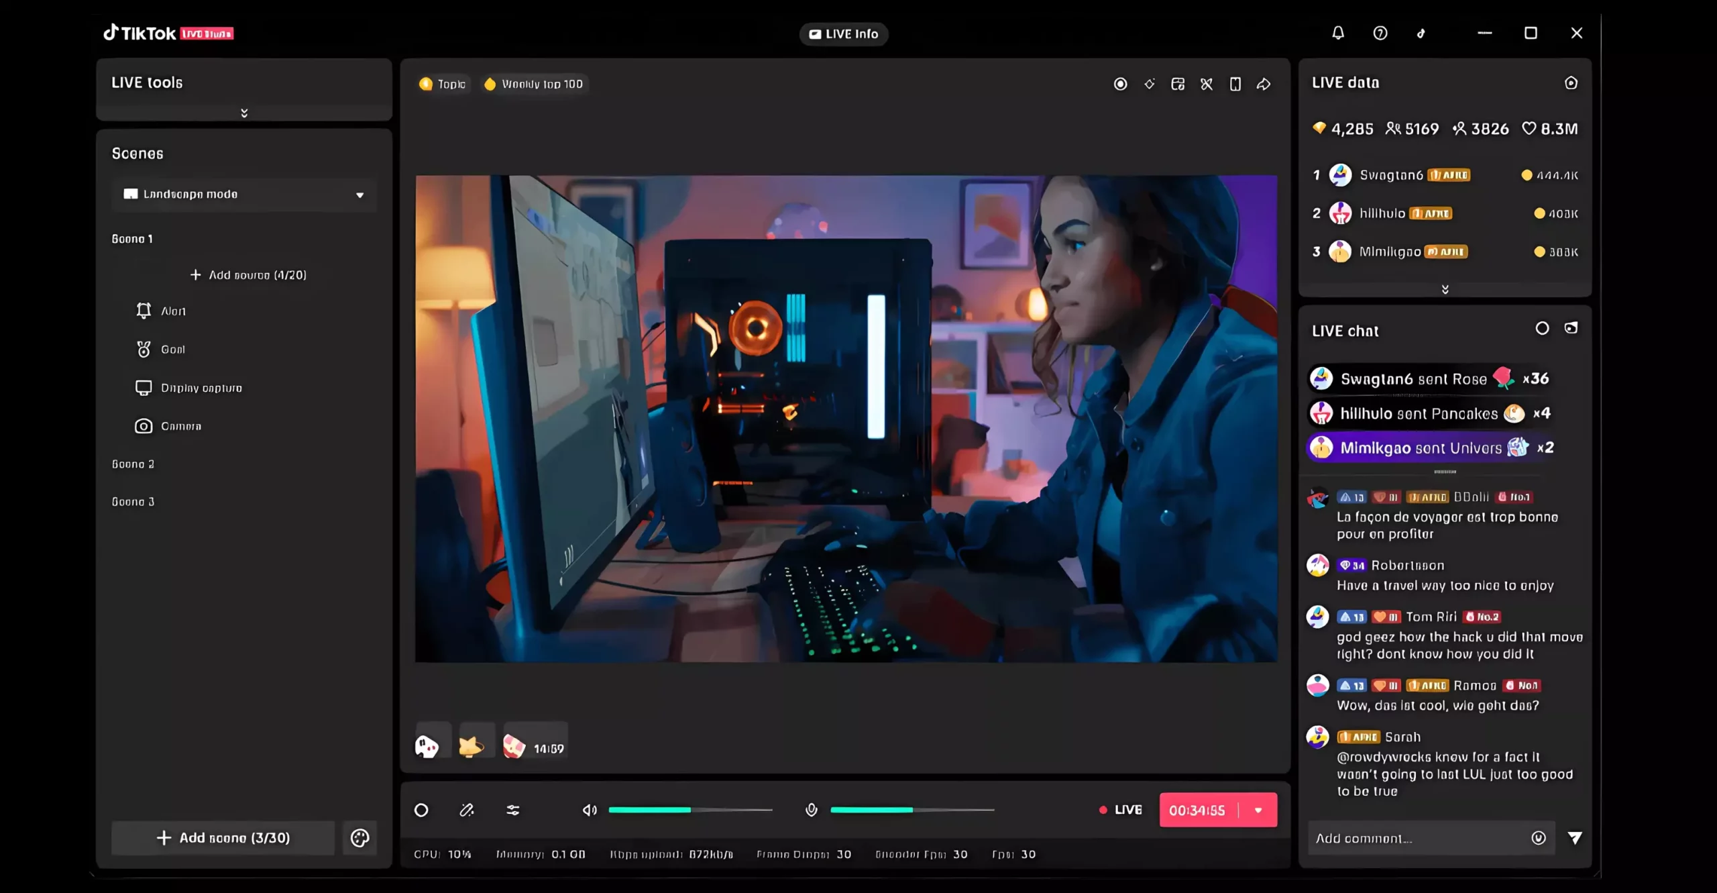This screenshot has height=893, width=1717.
Task: Click the LIVE data settings icon
Action: tap(1571, 83)
